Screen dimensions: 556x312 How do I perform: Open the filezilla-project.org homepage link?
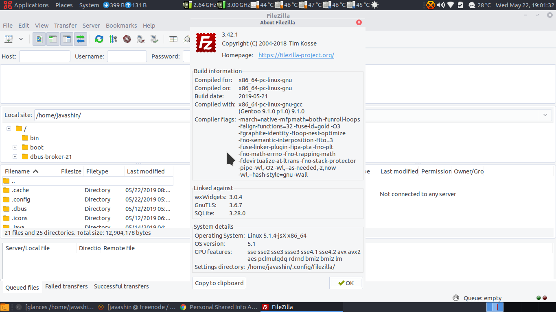[x=296, y=55]
